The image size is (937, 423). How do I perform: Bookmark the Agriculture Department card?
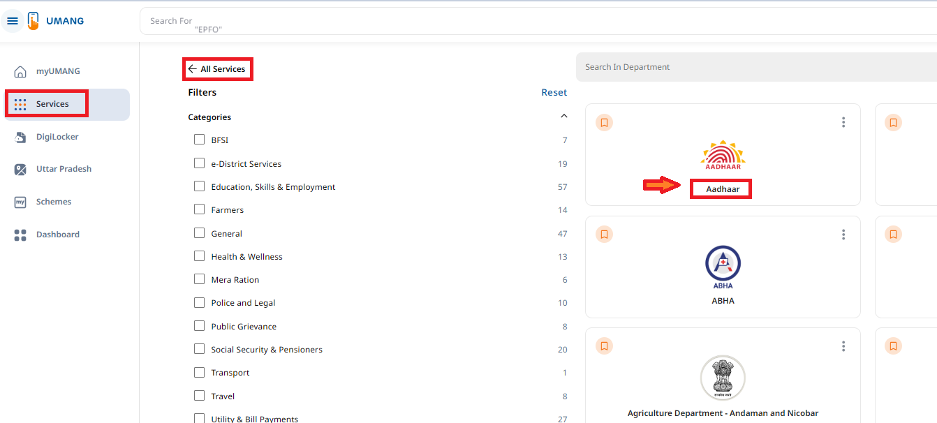605,346
